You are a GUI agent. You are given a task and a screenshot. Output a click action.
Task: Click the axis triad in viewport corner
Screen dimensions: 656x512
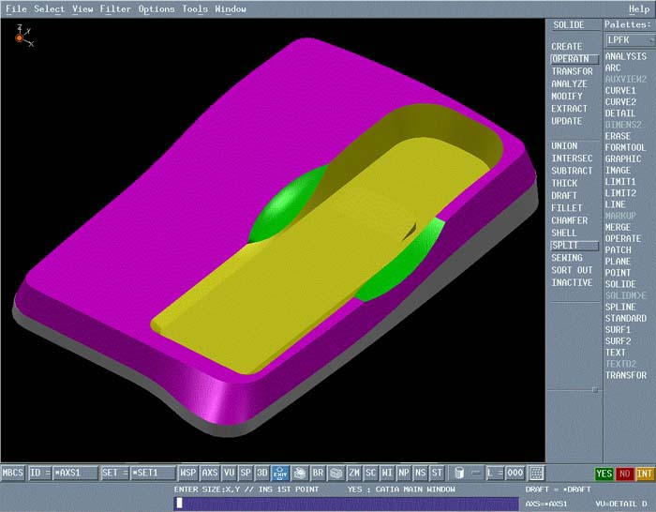[x=20, y=37]
